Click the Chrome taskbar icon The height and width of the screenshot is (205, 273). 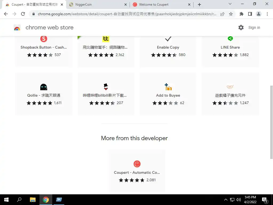pos(46,200)
